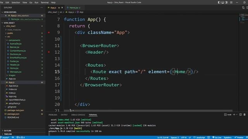Viewport: 248px width, 139px height.
Task: Open the File menu
Action: click(x=2, y=3)
